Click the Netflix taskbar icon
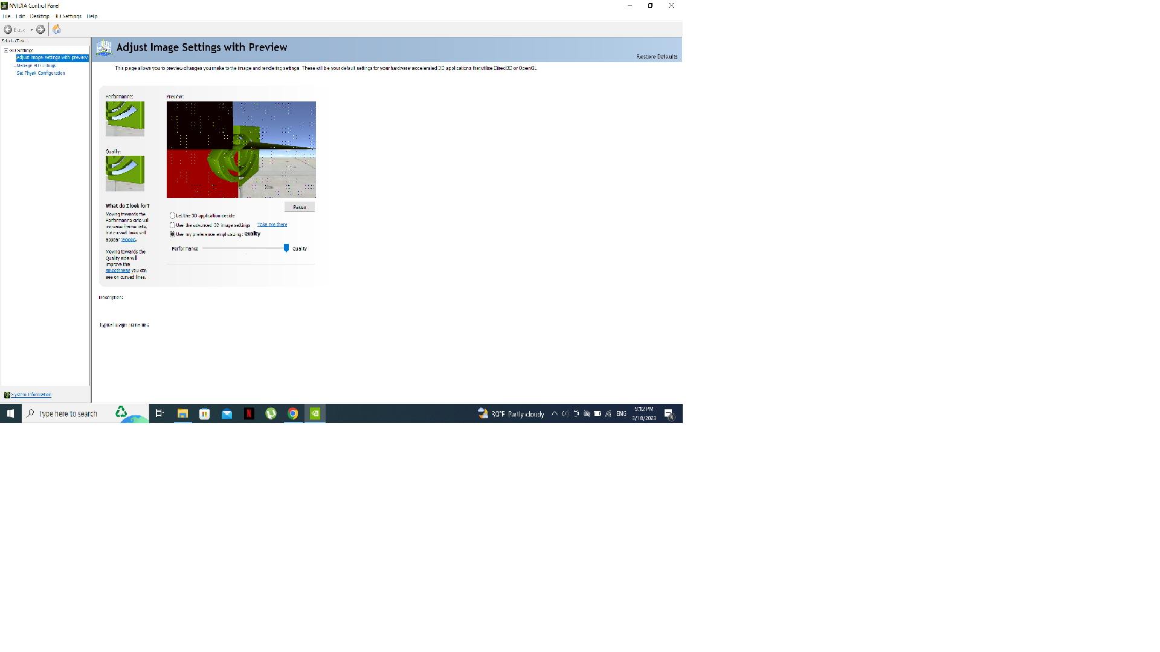This screenshot has height=652, width=1160. pyautogui.click(x=248, y=413)
